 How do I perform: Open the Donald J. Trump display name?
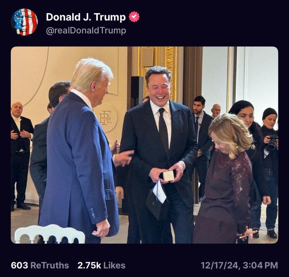point(86,17)
